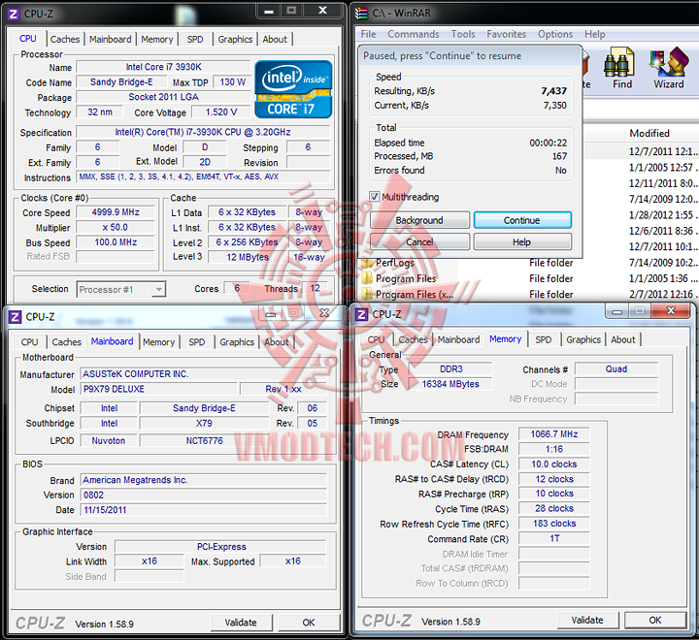The height and width of the screenshot is (640, 699).
Task: Click the BIOS version 0802 field
Action: pyautogui.click(x=203, y=495)
